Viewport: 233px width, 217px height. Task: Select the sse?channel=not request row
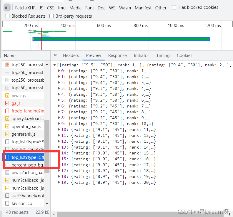[x=23, y=196]
